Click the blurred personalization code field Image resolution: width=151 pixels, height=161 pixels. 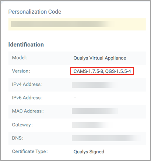pos(63,24)
